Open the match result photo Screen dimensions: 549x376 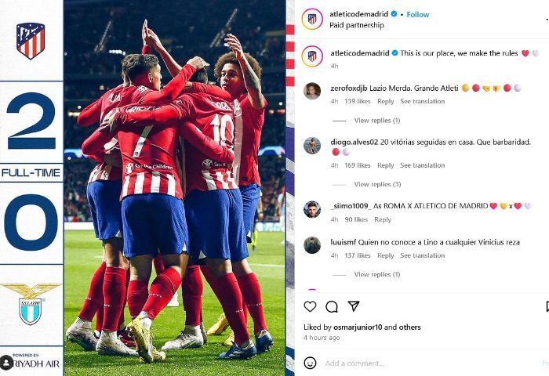174,188
